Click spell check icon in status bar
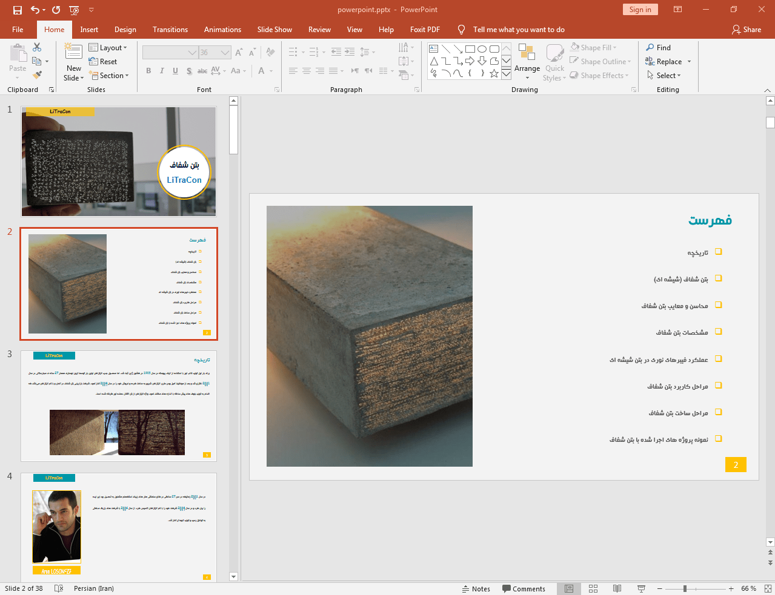Image resolution: width=775 pixels, height=595 pixels. [59, 588]
